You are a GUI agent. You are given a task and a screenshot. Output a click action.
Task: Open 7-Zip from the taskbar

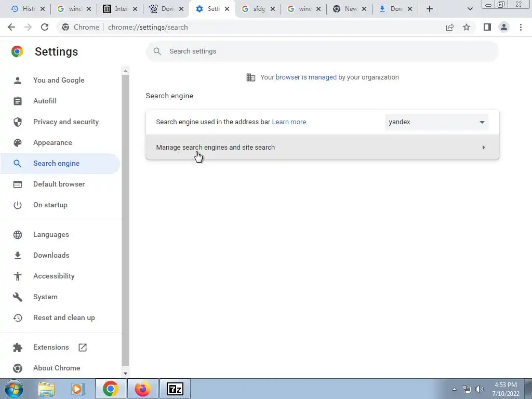tap(175, 389)
